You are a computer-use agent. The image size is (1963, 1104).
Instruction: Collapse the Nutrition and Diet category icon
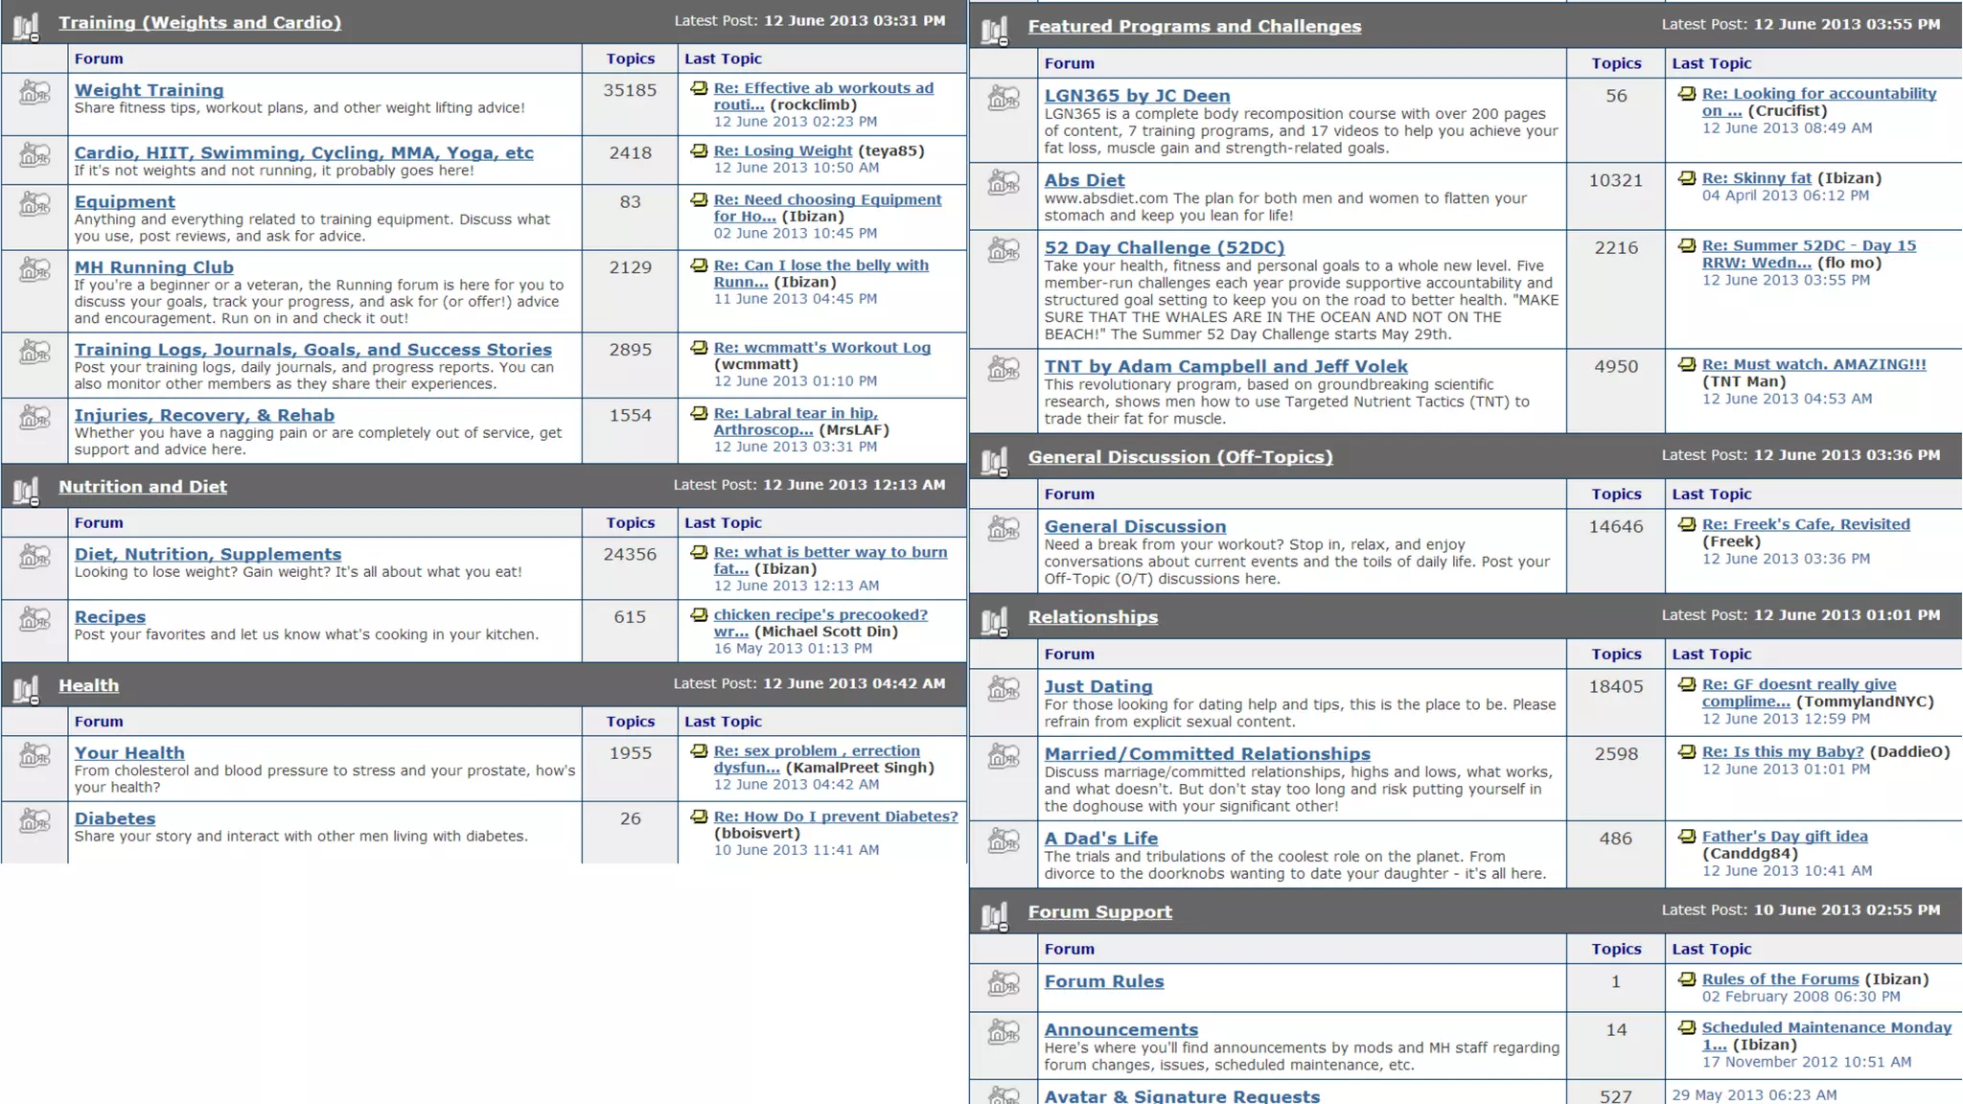(27, 490)
